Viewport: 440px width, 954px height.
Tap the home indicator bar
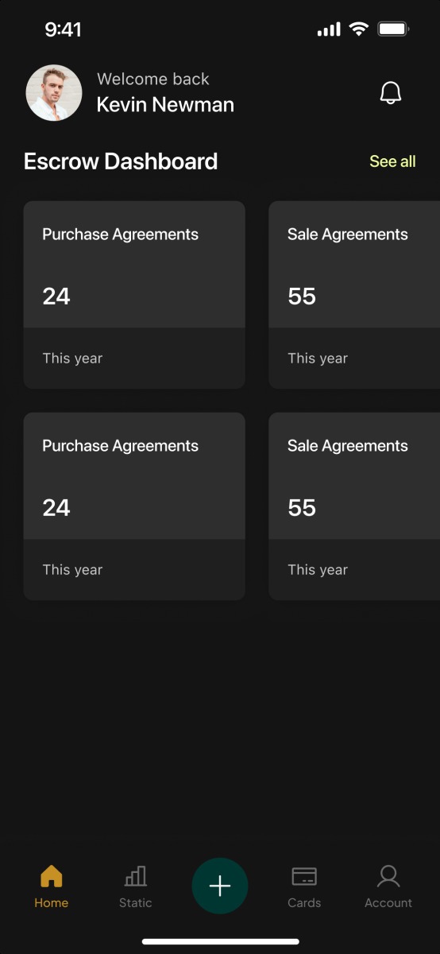tap(220, 941)
